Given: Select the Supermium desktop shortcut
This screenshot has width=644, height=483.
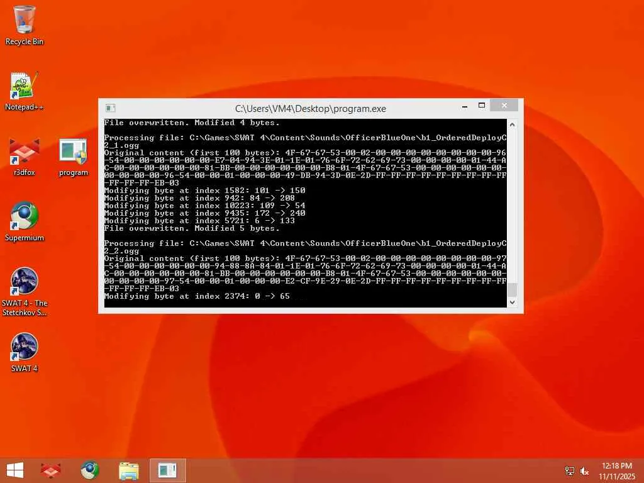Looking at the screenshot, I should tap(25, 222).
